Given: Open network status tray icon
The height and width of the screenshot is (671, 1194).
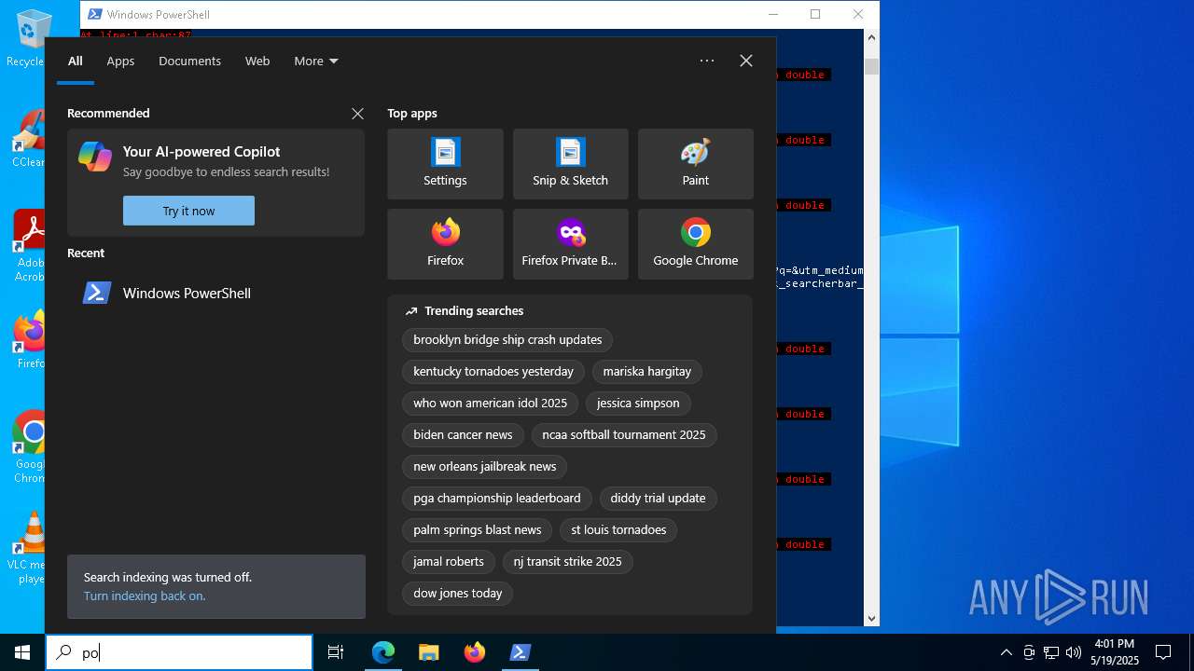Looking at the screenshot, I should (1051, 652).
